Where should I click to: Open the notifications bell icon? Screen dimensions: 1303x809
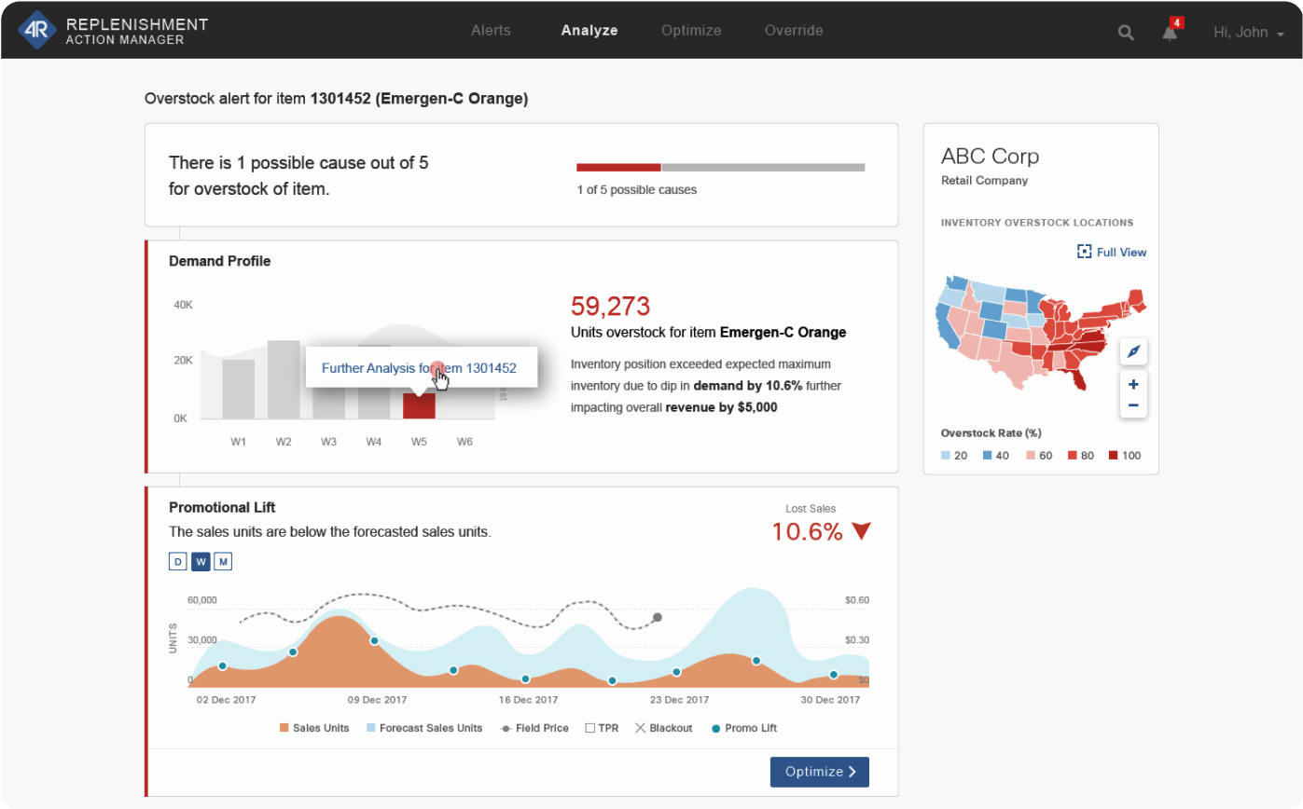[x=1170, y=33]
